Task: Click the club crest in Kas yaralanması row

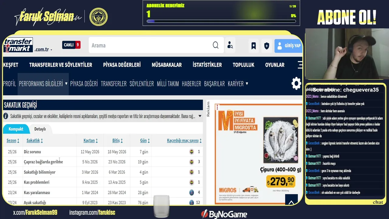Action: [191, 192]
